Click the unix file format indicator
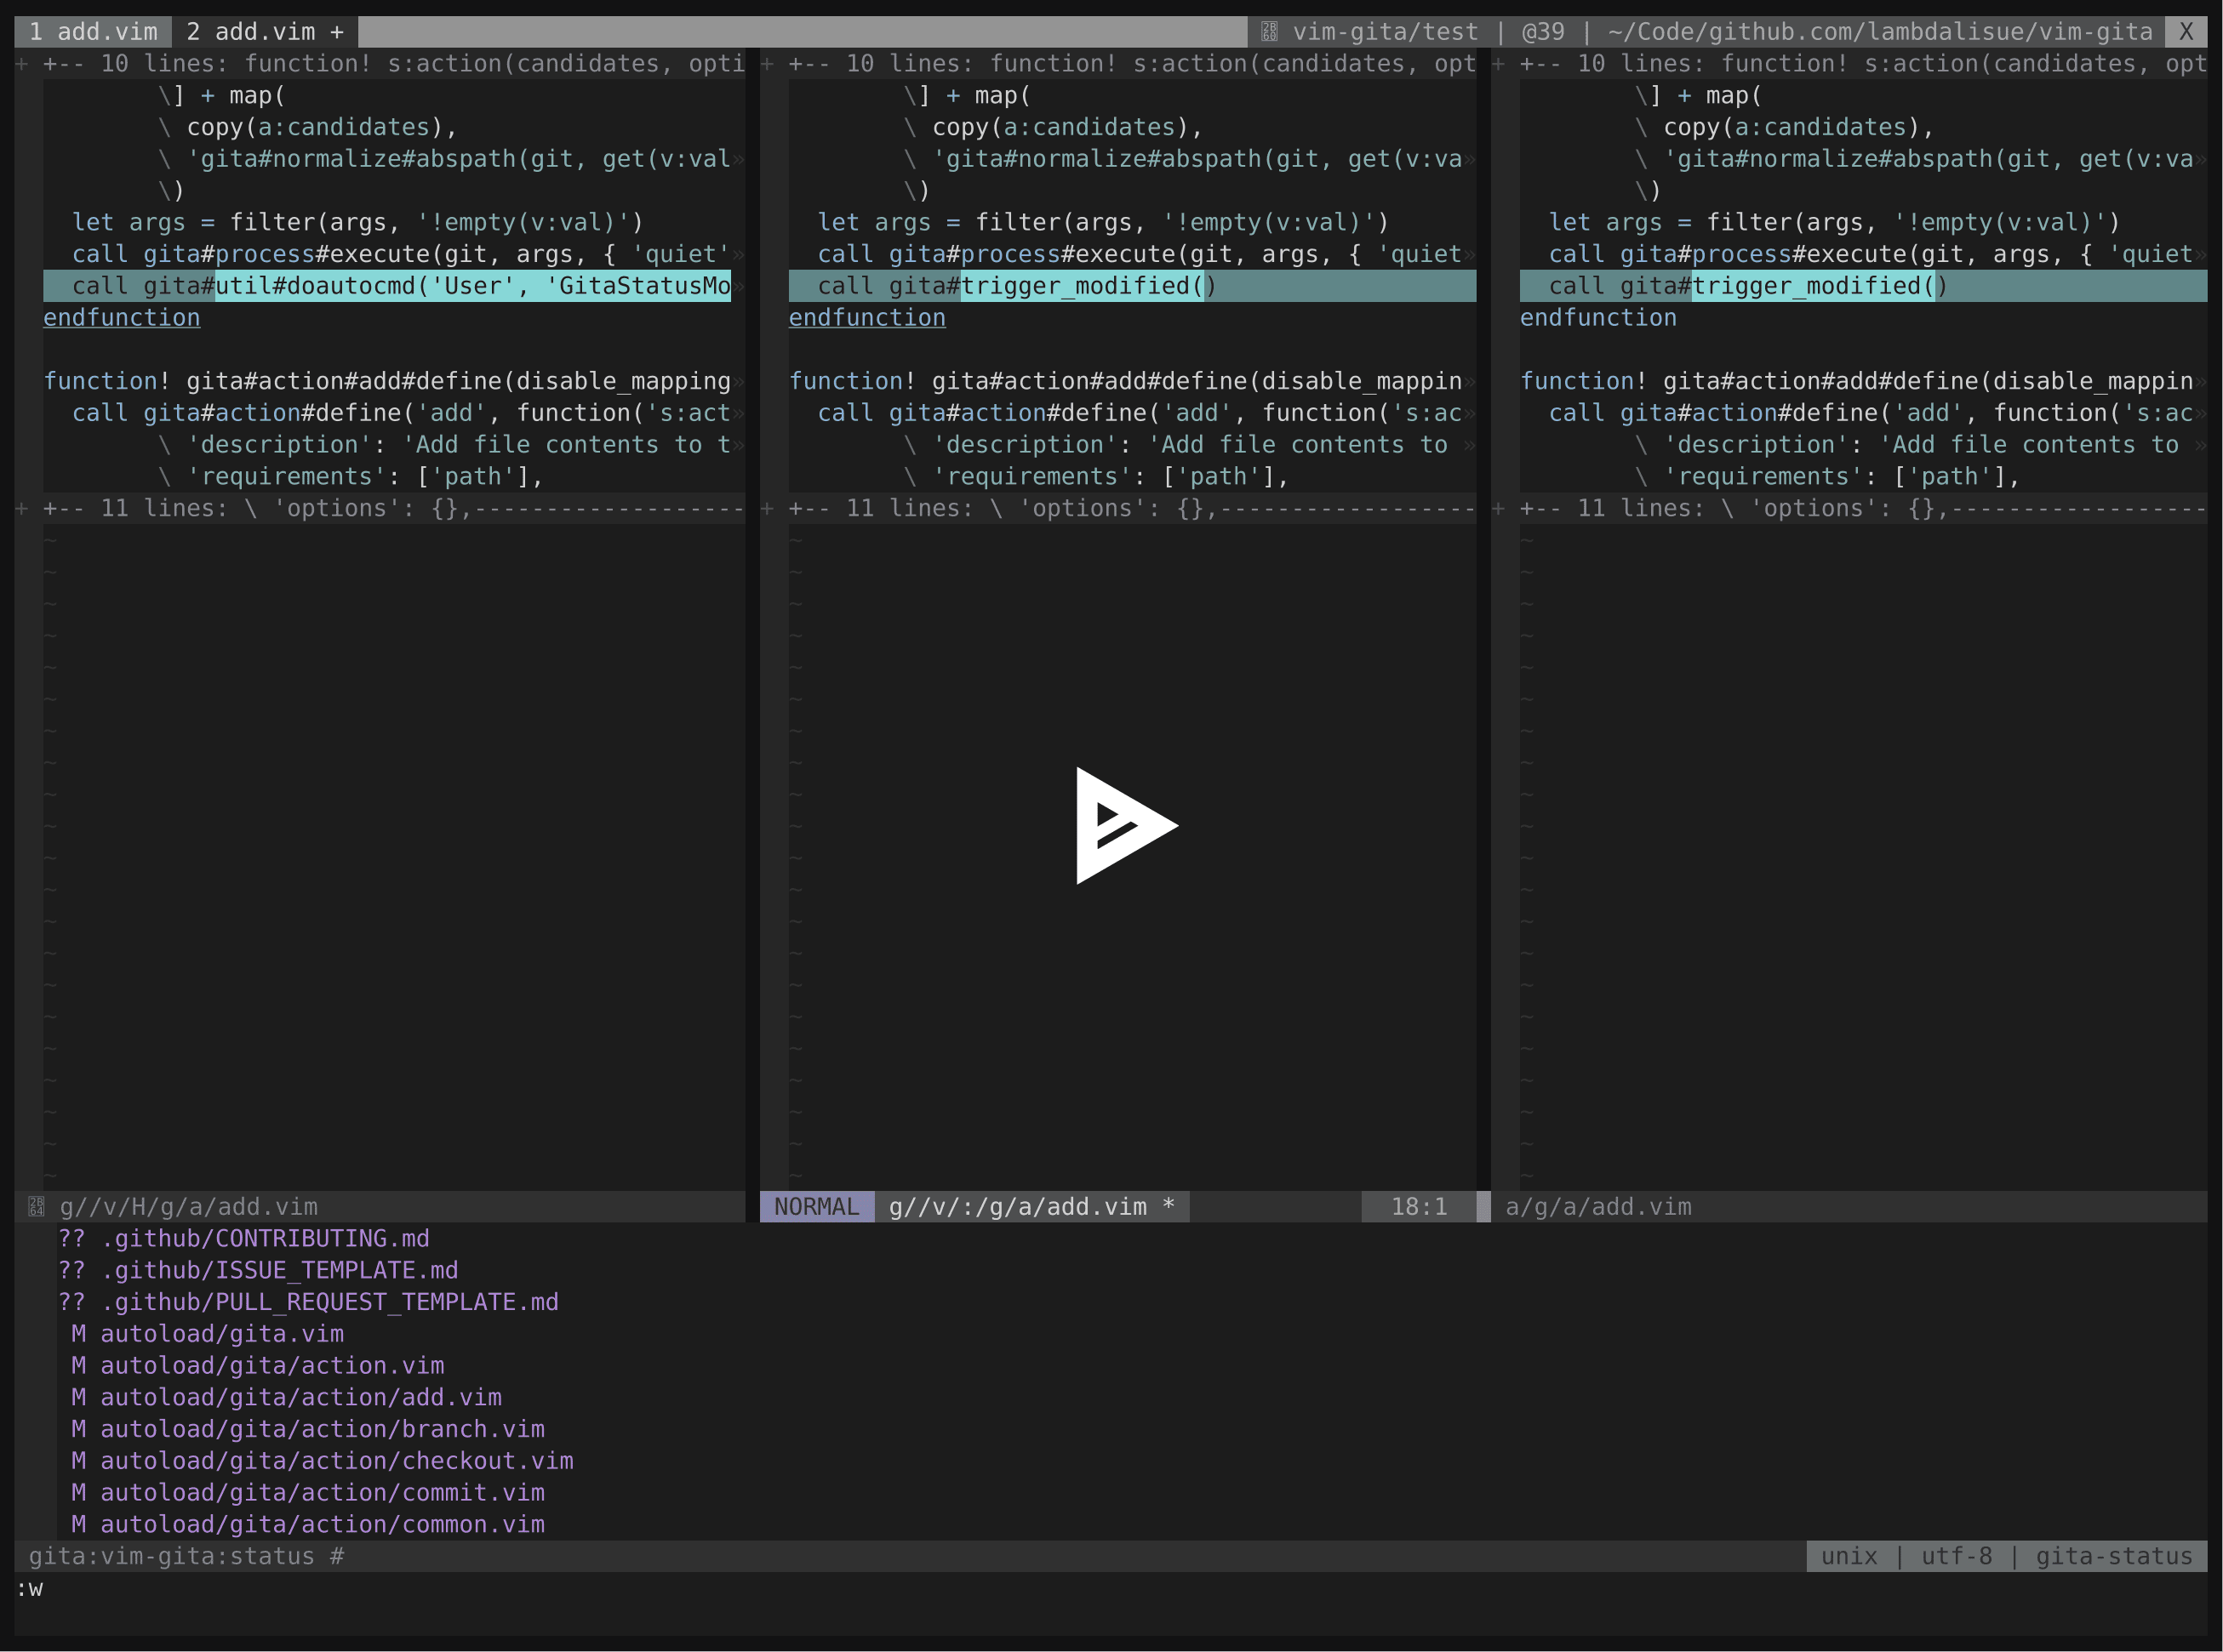This screenshot has height=1652, width=2223. [1849, 1557]
